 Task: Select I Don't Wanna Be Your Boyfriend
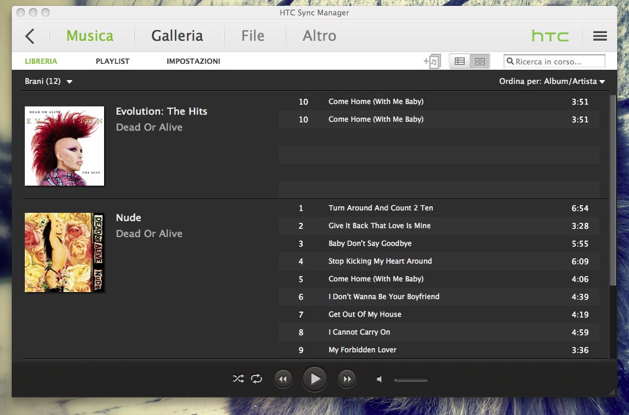tap(439, 297)
